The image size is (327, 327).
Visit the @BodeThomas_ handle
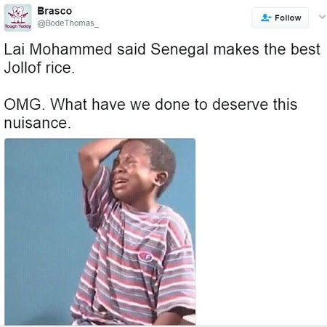click(x=68, y=23)
